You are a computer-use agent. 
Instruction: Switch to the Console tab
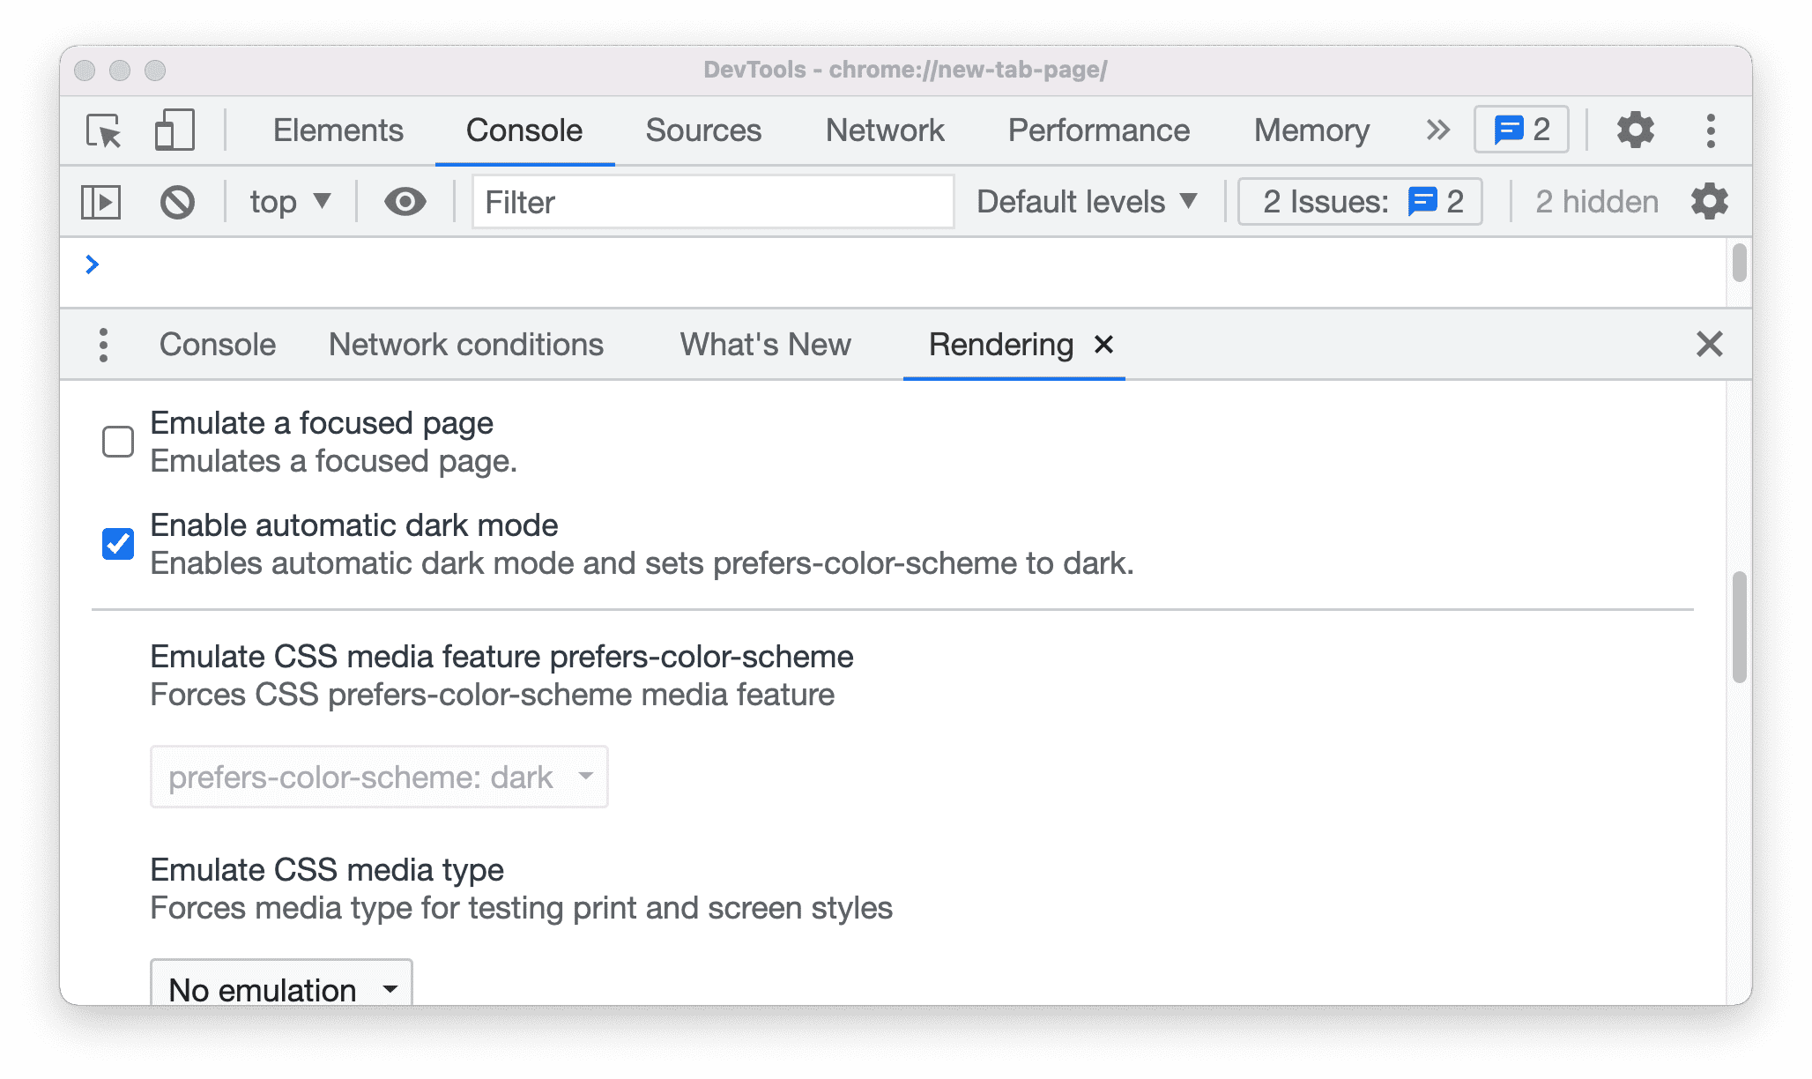(214, 345)
